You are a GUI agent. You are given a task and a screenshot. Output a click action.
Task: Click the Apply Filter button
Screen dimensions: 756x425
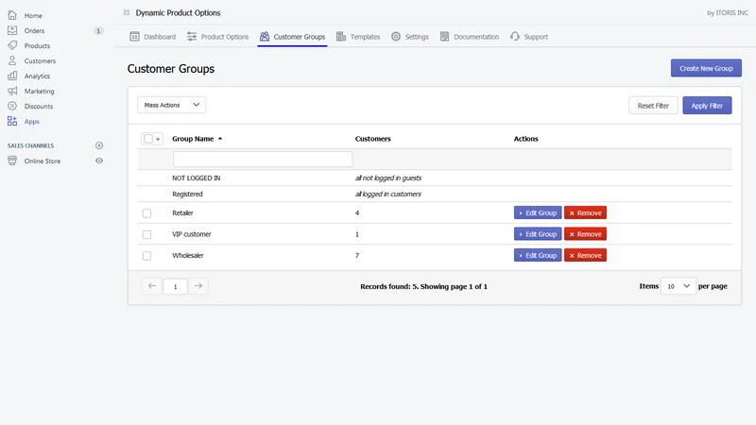[x=707, y=106]
